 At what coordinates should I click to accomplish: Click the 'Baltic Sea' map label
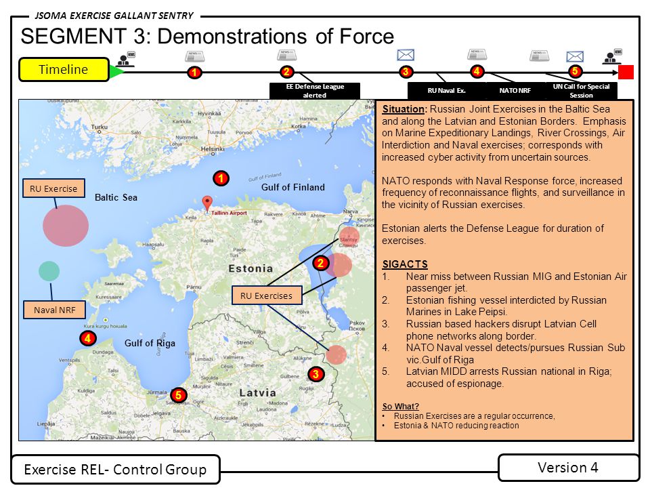(116, 197)
